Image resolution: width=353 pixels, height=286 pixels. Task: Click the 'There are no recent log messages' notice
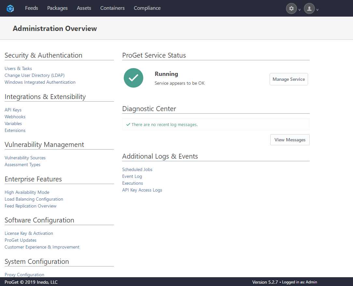[216, 124]
